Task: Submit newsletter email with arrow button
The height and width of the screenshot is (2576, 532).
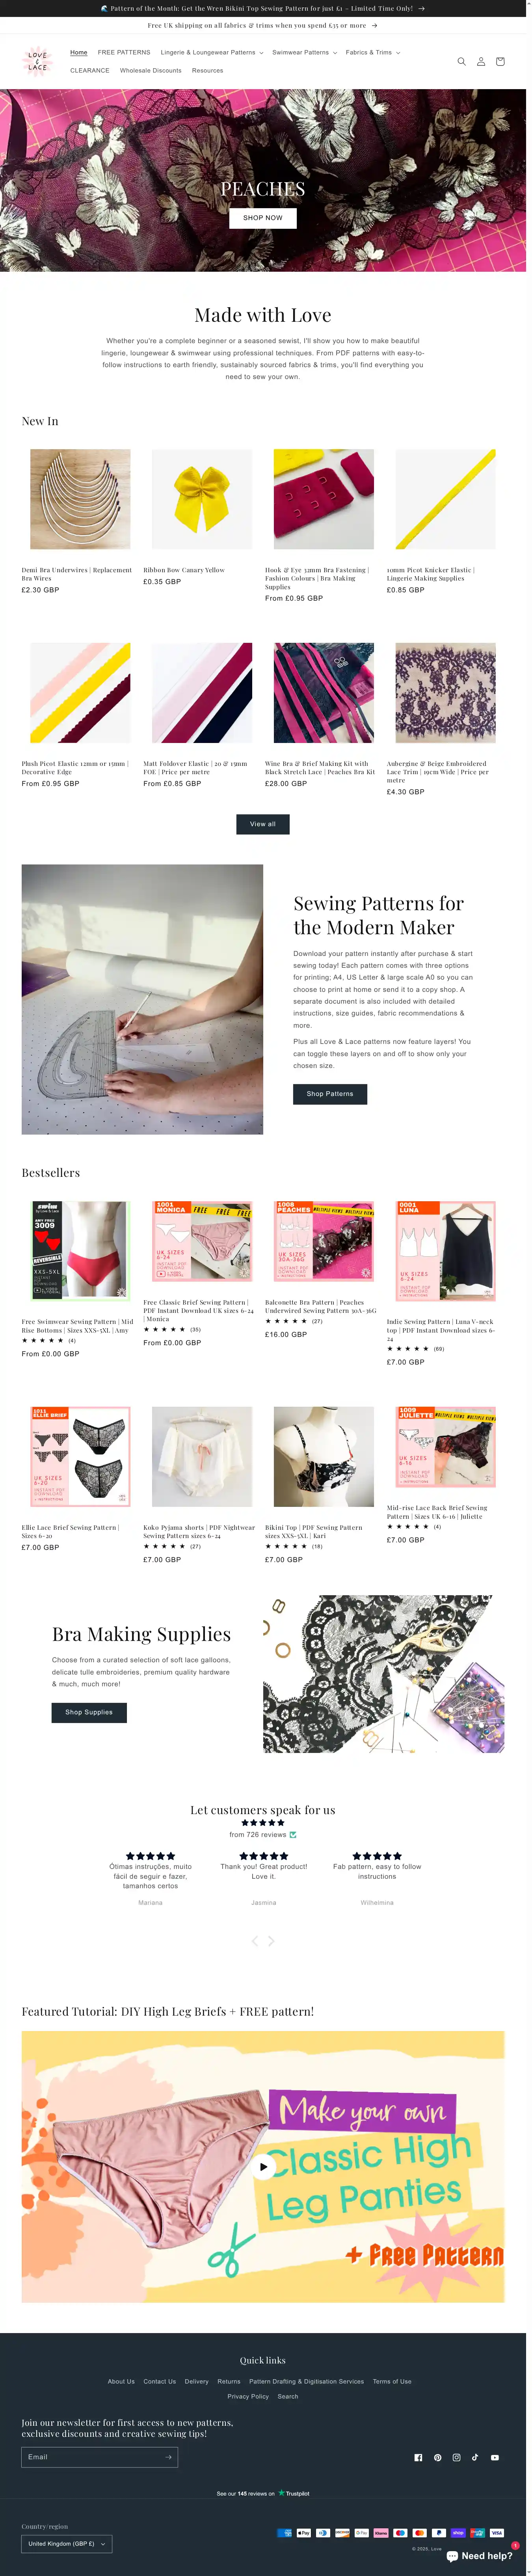Action: tap(168, 2457)
